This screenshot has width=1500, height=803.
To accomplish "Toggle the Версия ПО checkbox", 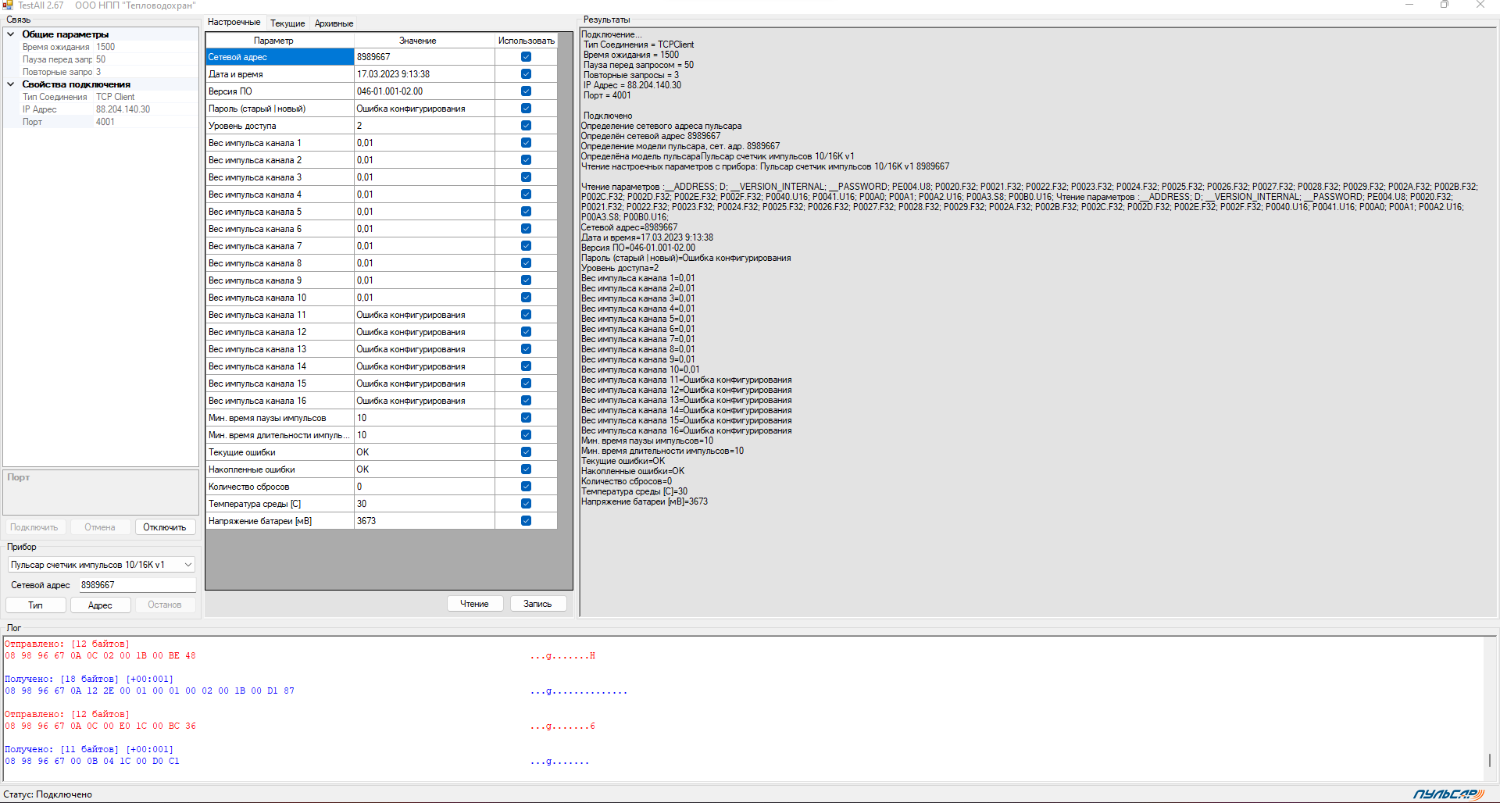I will [526, 91].
